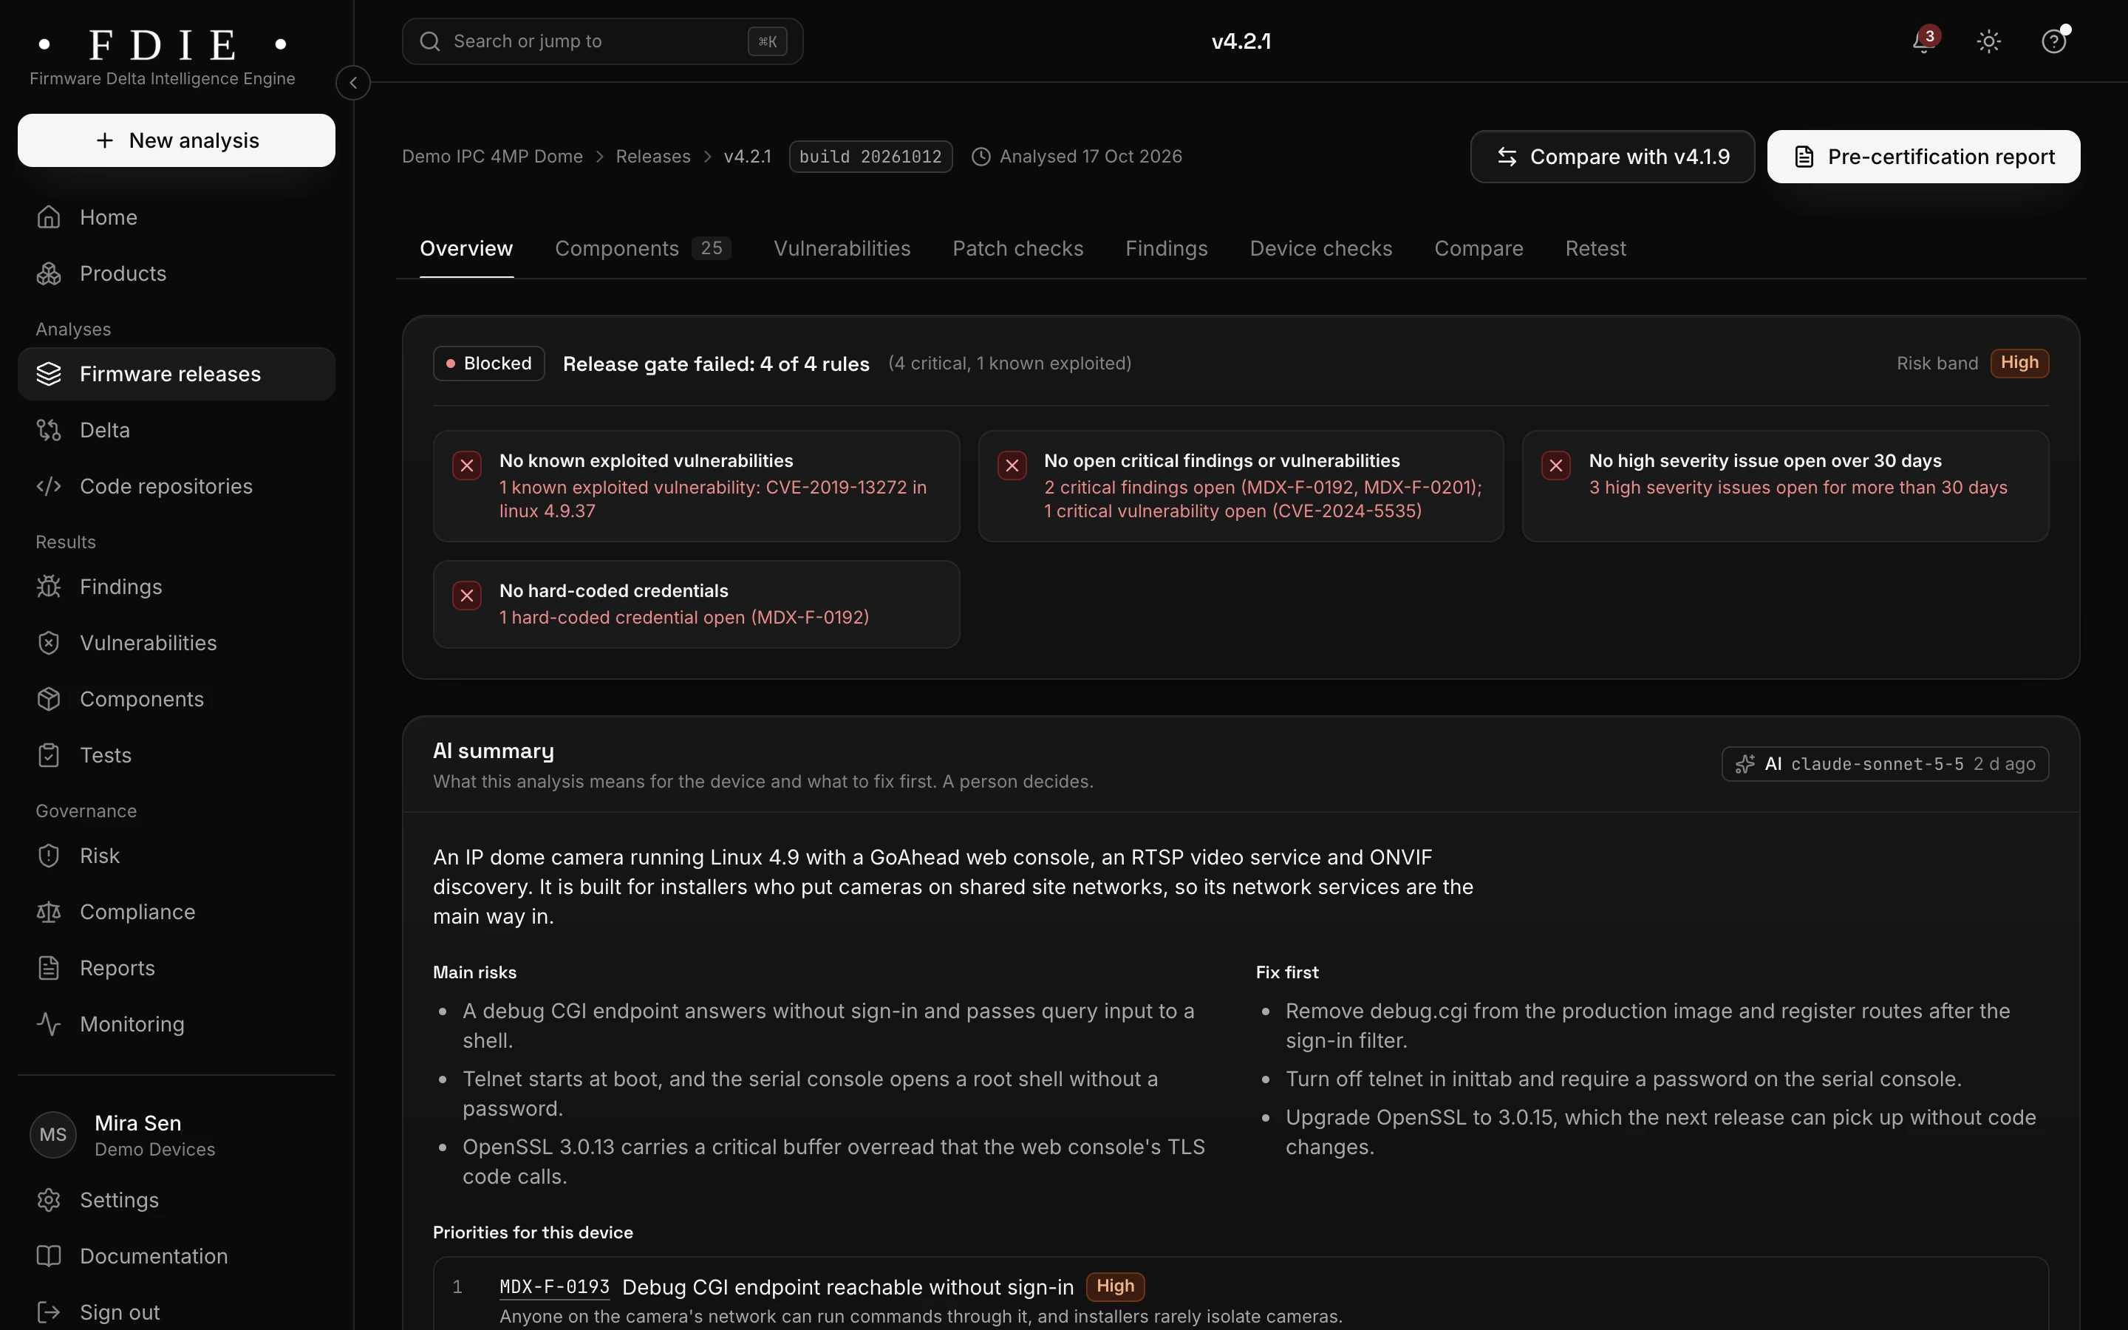This screenshot has height=1330, width=2128.
Task: Switch to the Compare tab
Action: [x=1479, y=249]
